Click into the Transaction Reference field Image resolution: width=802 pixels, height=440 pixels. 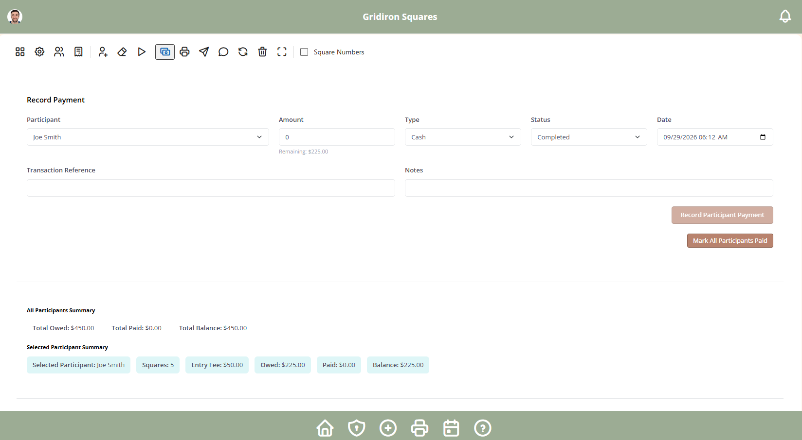point(211,188)
